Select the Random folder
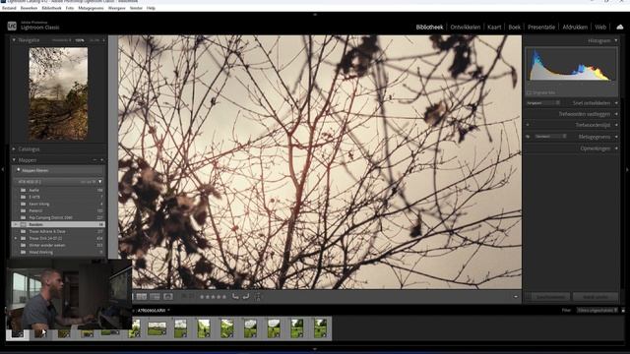The height and width of the screenshot is (354, 630). 58,224
